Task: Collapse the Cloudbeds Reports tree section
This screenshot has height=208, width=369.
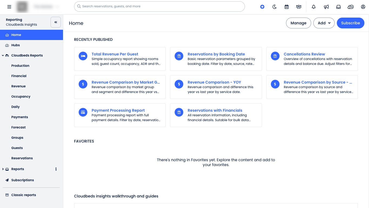Action: (x=3, y=55)
